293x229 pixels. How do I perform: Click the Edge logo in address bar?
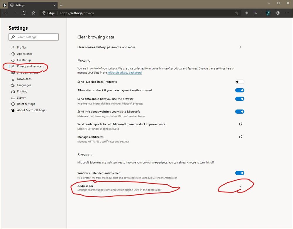(x=44, y=13)
